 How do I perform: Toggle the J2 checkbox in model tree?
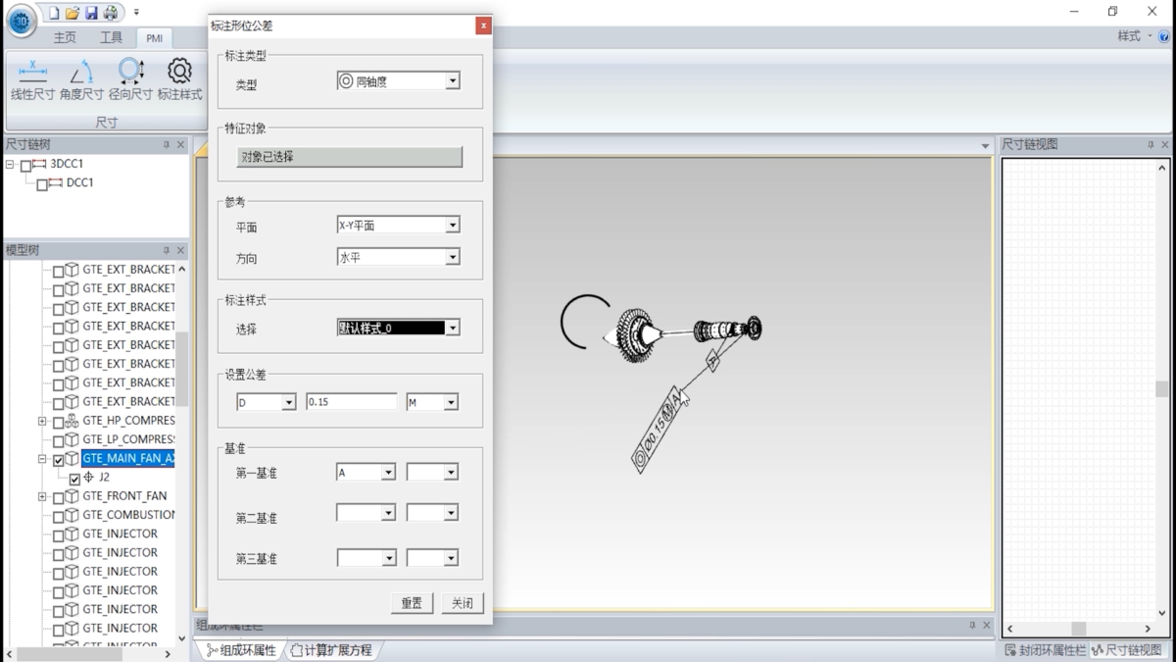(74, 478)
